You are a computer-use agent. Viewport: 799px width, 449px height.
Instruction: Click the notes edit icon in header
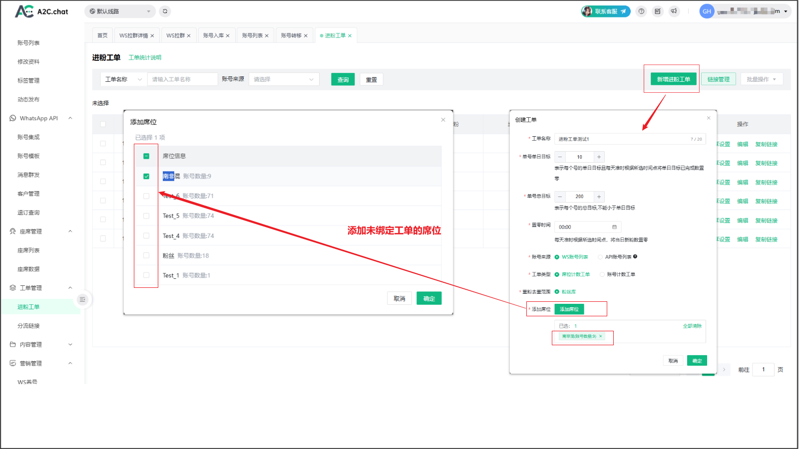point(658,11)
